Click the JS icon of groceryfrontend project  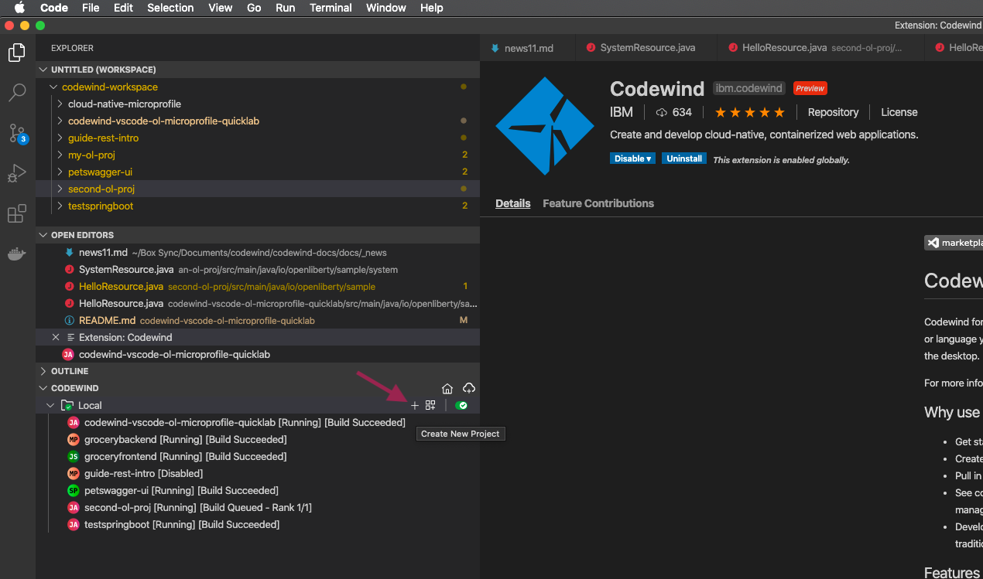coord(74,456)
